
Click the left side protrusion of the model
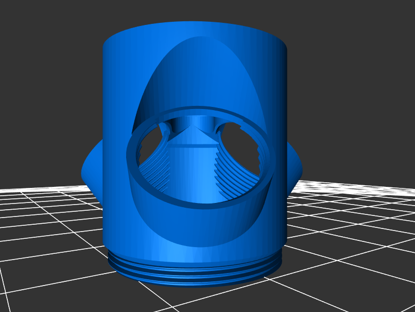(x=92, y=169)
